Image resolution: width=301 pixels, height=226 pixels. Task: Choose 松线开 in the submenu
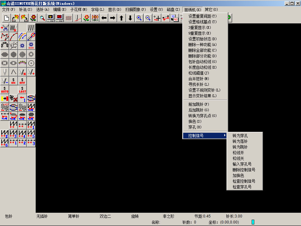(238, 153)
